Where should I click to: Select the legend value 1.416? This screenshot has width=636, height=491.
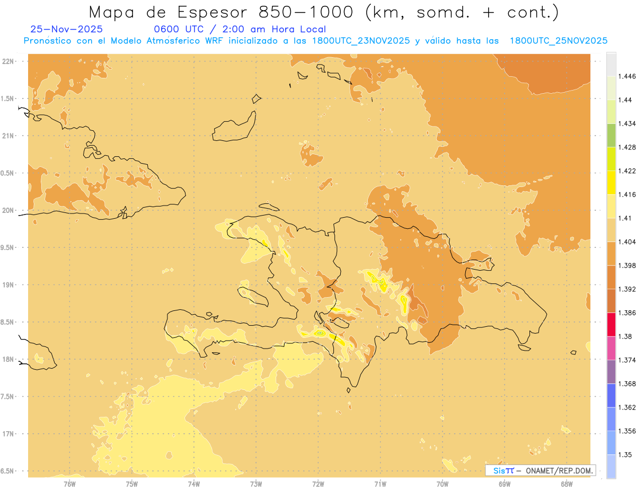[x=628, y=194]
